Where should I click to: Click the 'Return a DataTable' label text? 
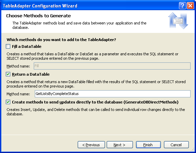[31, 74]
